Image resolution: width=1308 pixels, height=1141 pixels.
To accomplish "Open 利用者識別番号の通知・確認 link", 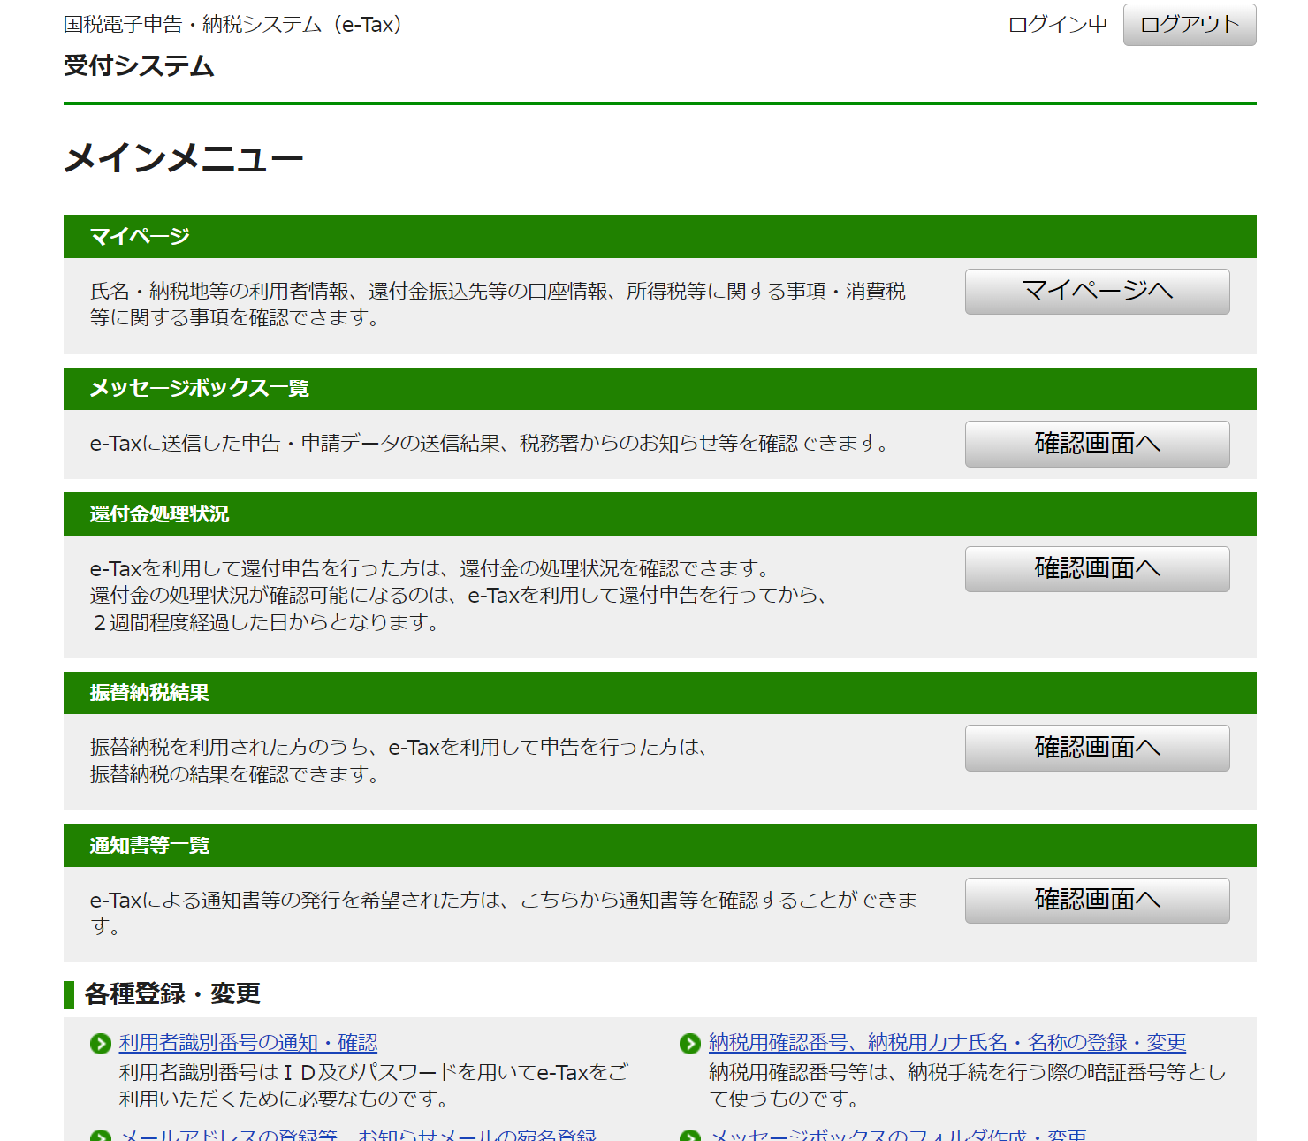I will point(248,1043).
